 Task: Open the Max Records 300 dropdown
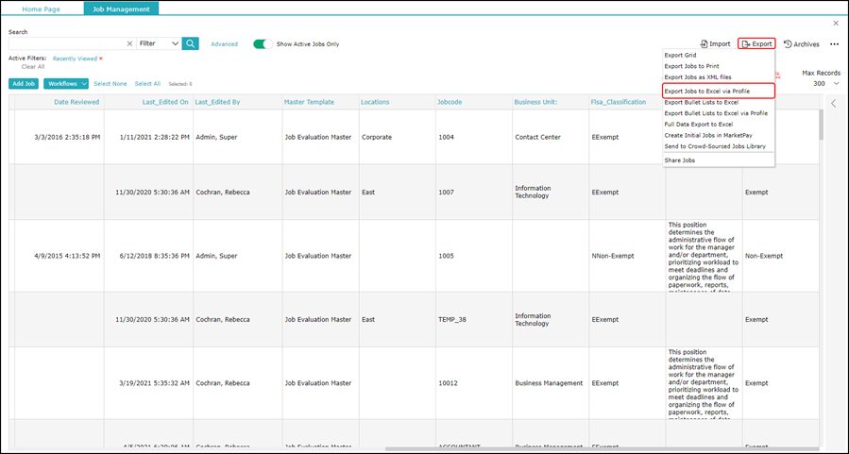pyautogui.click(x=824, y=84)
